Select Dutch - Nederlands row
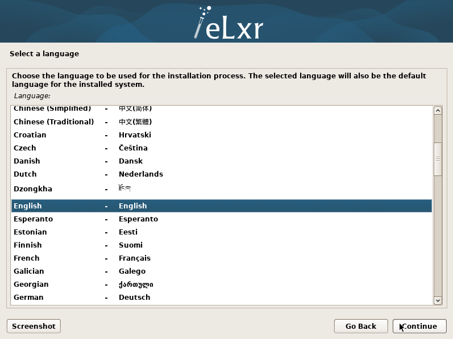This screenshot has height=339, width=453. tap(222, 174)
